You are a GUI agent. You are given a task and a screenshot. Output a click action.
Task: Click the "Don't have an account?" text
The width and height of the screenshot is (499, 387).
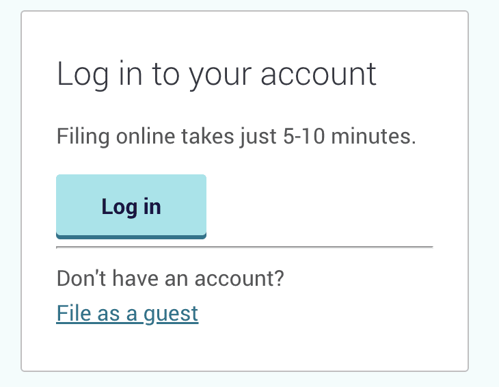tap(170, 278)
